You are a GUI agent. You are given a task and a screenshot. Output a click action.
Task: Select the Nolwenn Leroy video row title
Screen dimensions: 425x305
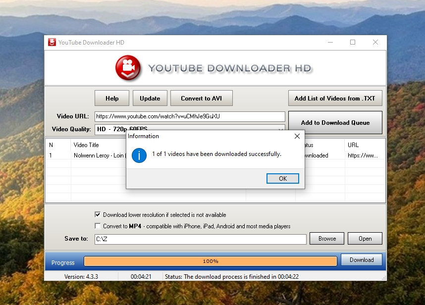point(100,155)
